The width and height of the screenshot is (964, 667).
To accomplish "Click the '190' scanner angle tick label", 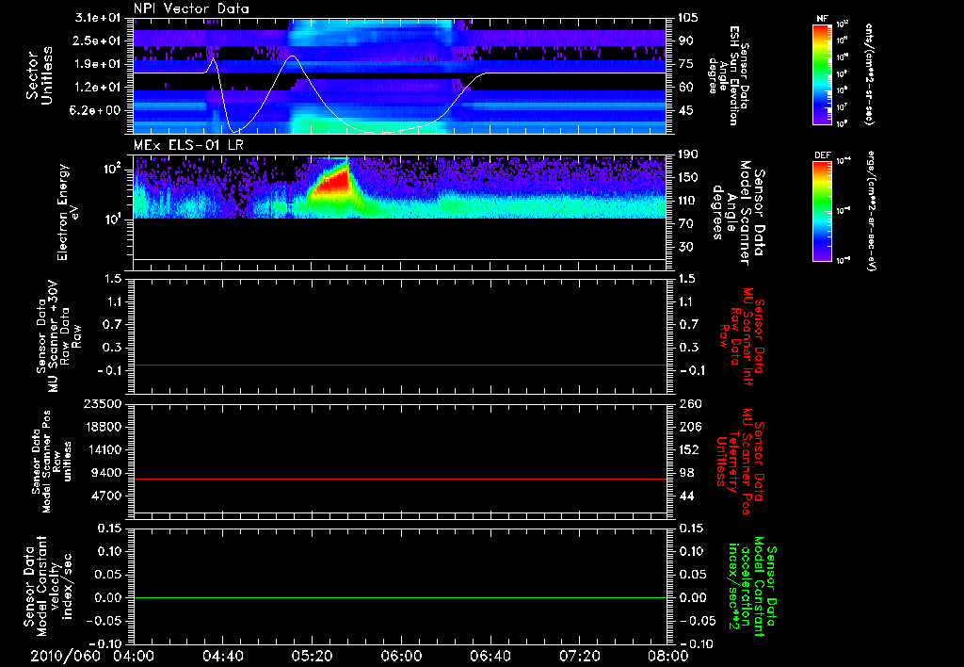I will pos(688,155).
